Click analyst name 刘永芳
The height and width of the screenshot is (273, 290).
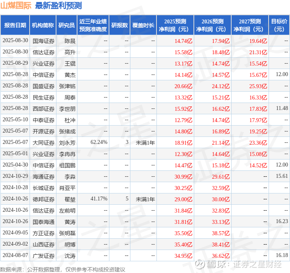coord(67,143)
